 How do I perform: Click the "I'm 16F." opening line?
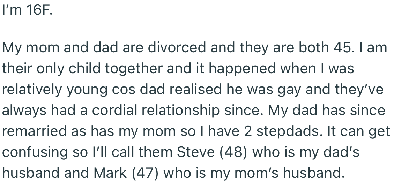(27, 11)
